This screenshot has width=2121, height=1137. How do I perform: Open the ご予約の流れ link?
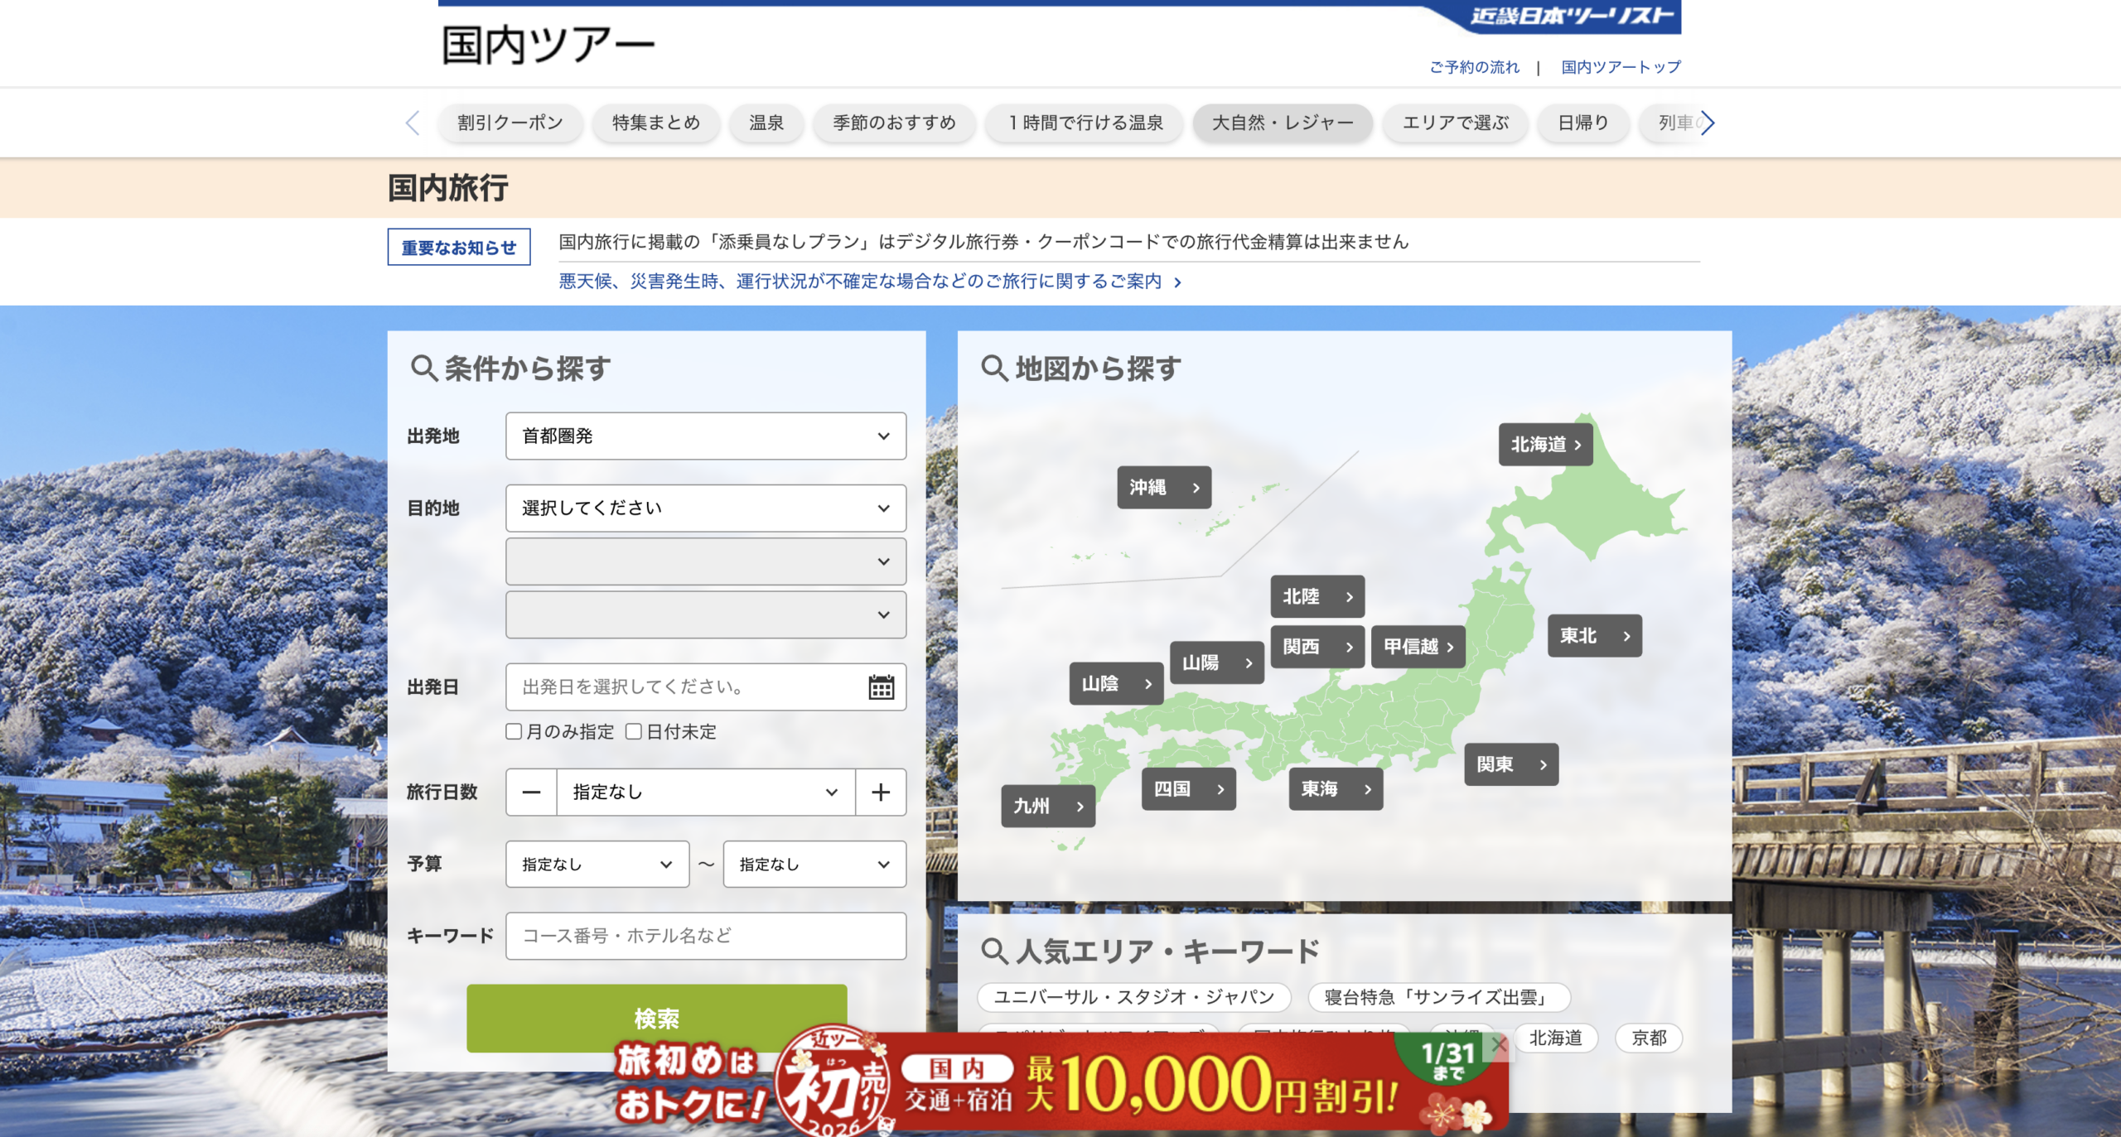(1474, 67)
